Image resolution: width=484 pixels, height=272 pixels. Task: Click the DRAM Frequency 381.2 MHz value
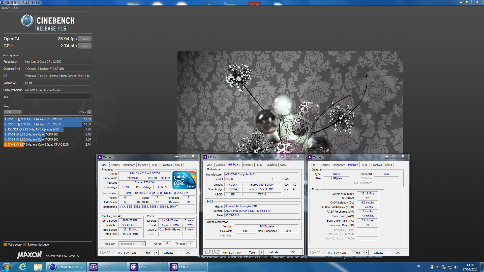coord(368,194)
